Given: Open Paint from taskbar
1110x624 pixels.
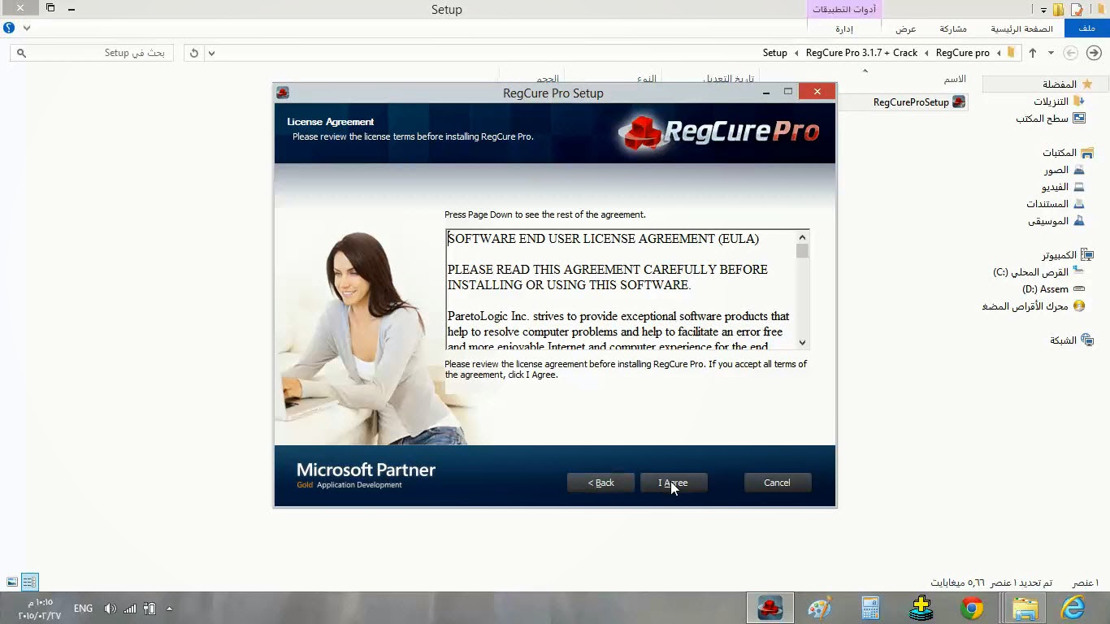Looking at the screenshot, I should click(x=820, y=608).
